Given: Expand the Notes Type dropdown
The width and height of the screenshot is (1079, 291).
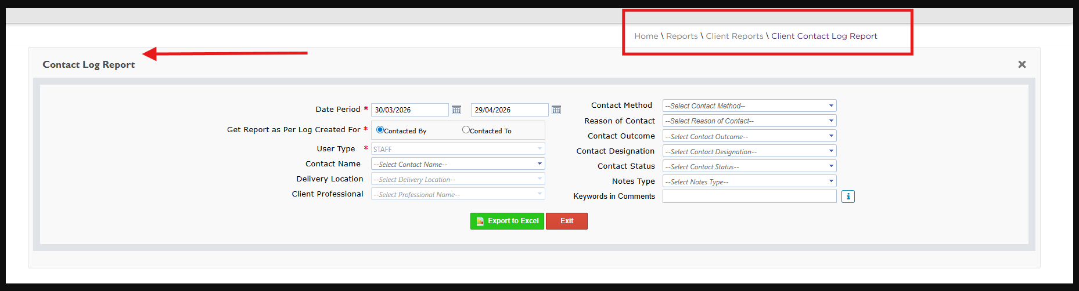Looking at the screenshot, I should 749,181.
